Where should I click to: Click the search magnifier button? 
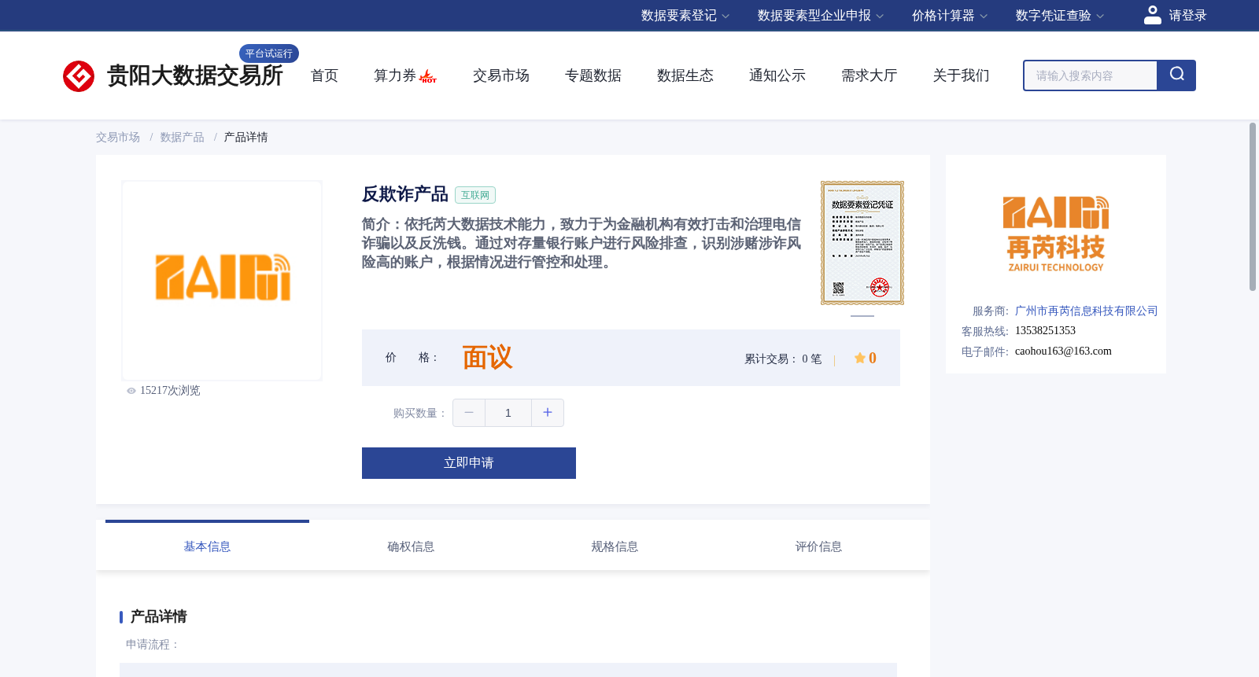pyautogui.click(x=1176, y=75)
